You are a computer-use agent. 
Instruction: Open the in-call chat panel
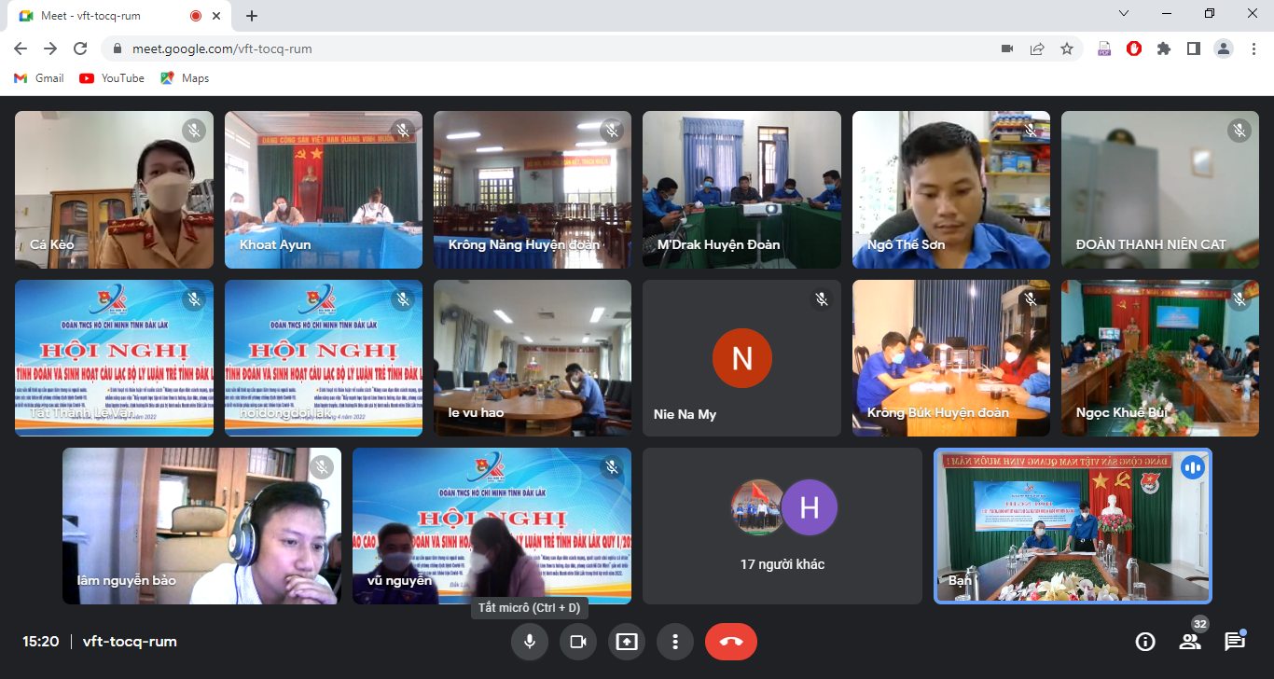click(x=1237, y=641)
